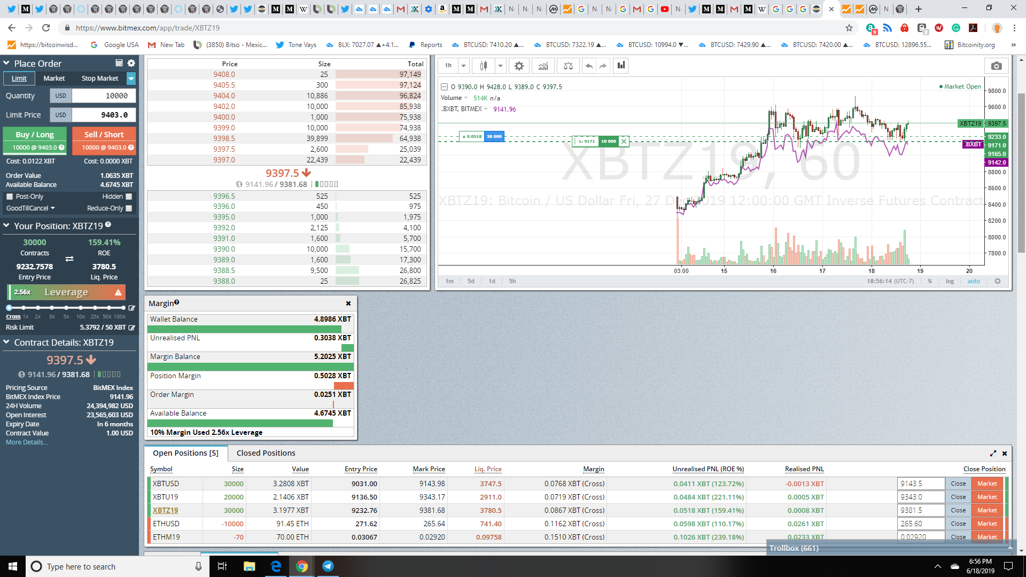Collapse Contract Details section

coord(6,342)
